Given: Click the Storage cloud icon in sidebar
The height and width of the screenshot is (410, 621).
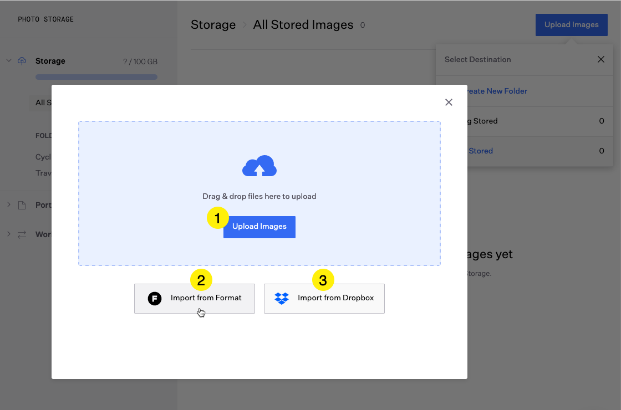Looking at the screenshot, I should point(22,61).
